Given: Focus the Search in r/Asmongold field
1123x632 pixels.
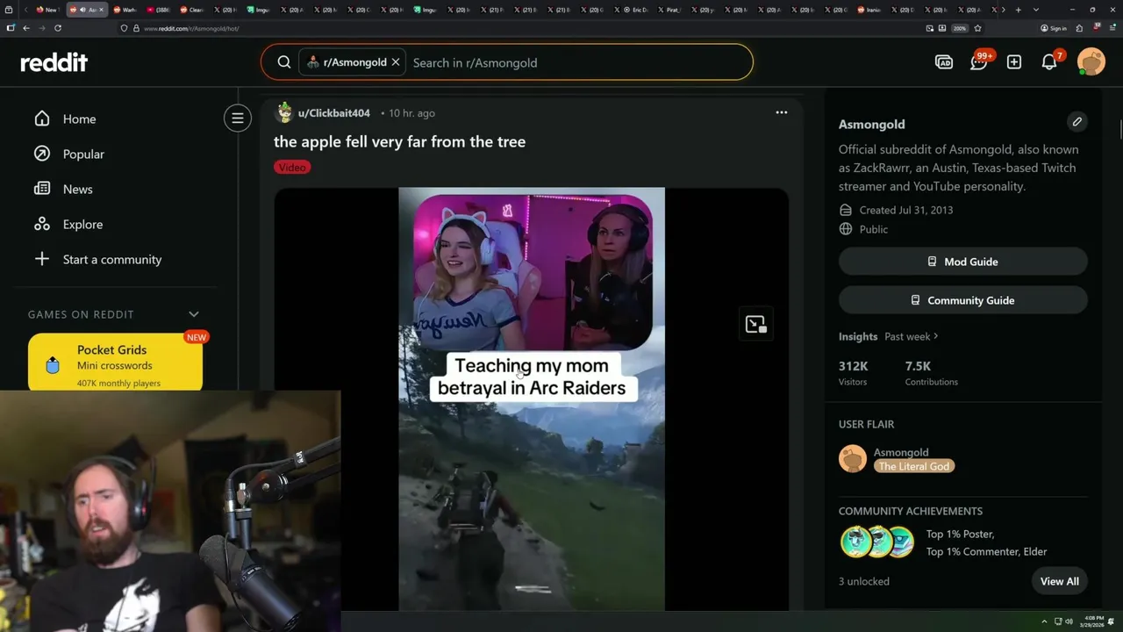Looking at the screenshot, I should [x=579, y=62].
